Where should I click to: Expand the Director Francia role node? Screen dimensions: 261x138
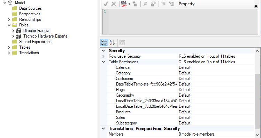pyautogui.click(x=13, y=31)
